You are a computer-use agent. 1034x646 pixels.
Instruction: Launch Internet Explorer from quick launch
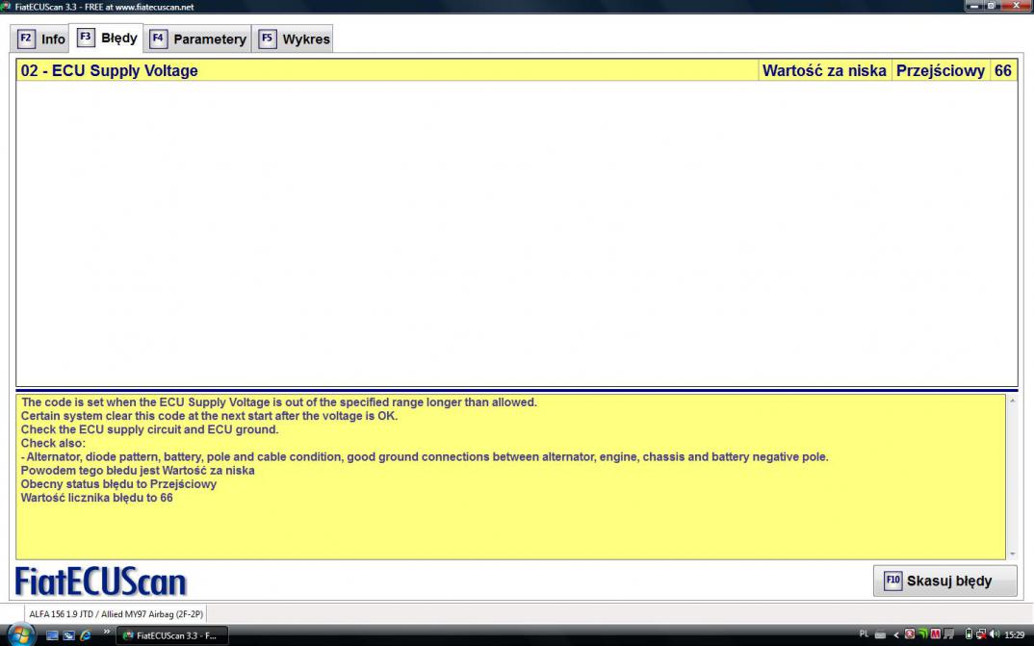85,635
